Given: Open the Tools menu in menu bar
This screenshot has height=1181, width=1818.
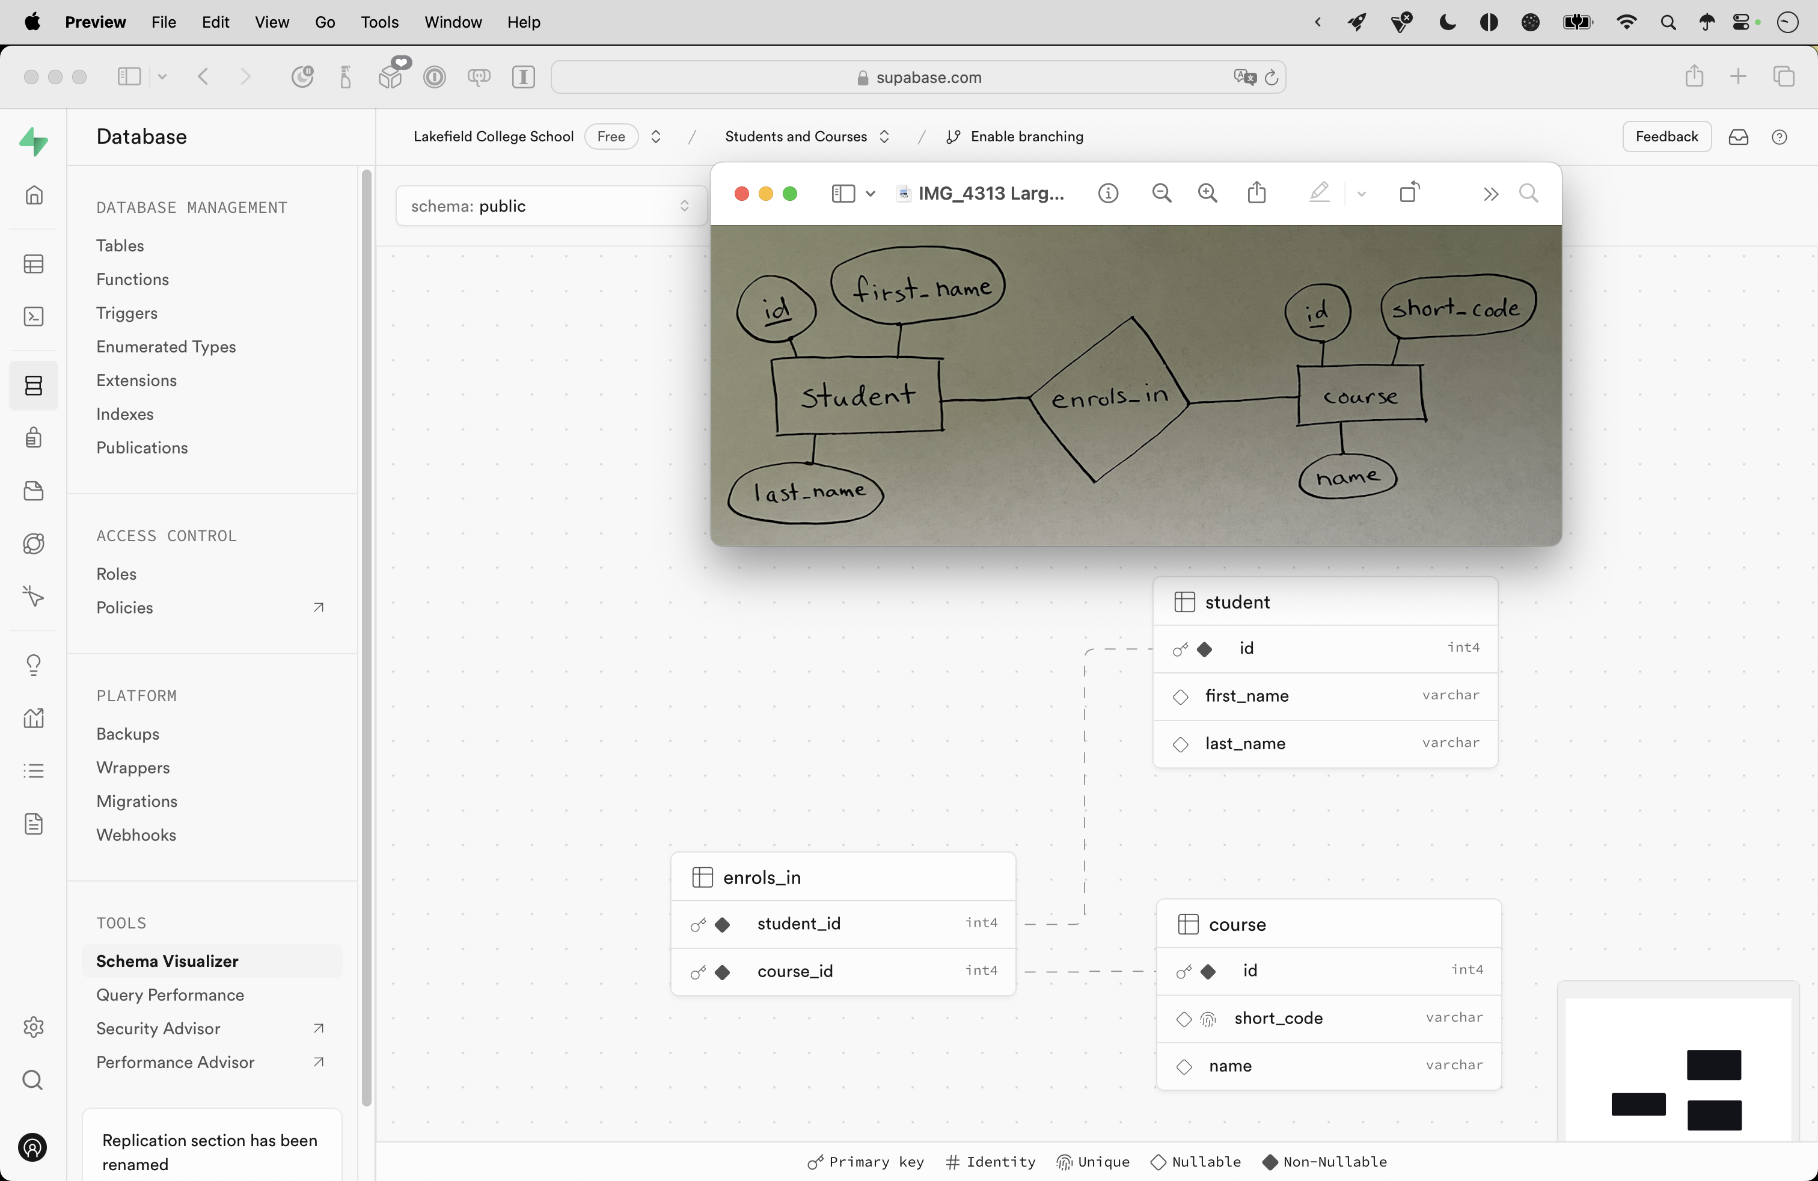Looking at the screenshot, I should (379, 22).
